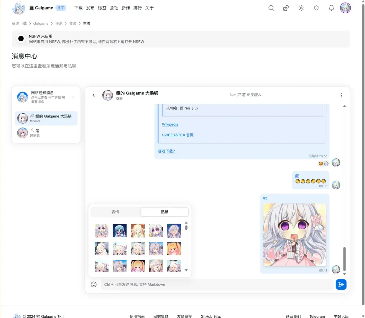Click the 补丁 badge beside site name
Image resolution: width=365 pixels, height=318 pixels.
(61, 8)
